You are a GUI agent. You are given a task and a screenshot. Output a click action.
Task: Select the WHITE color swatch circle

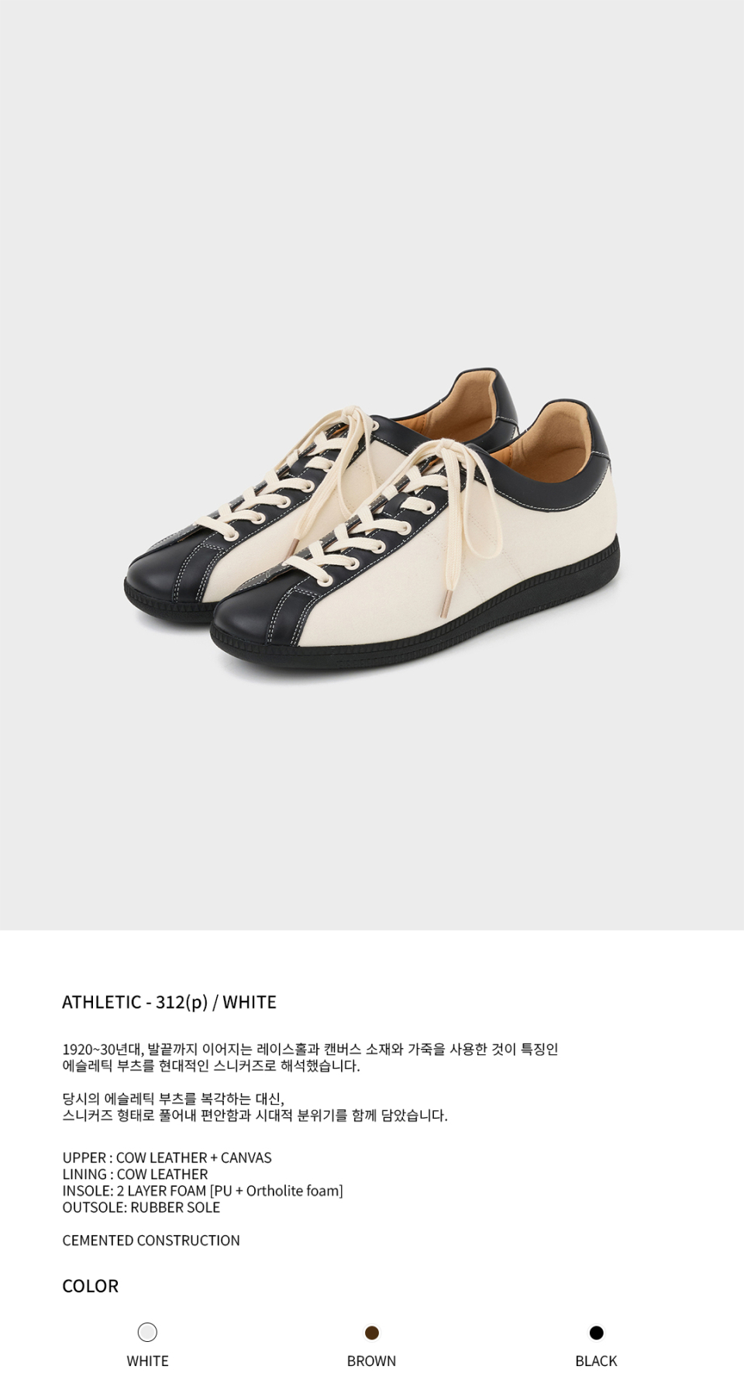147,1332
